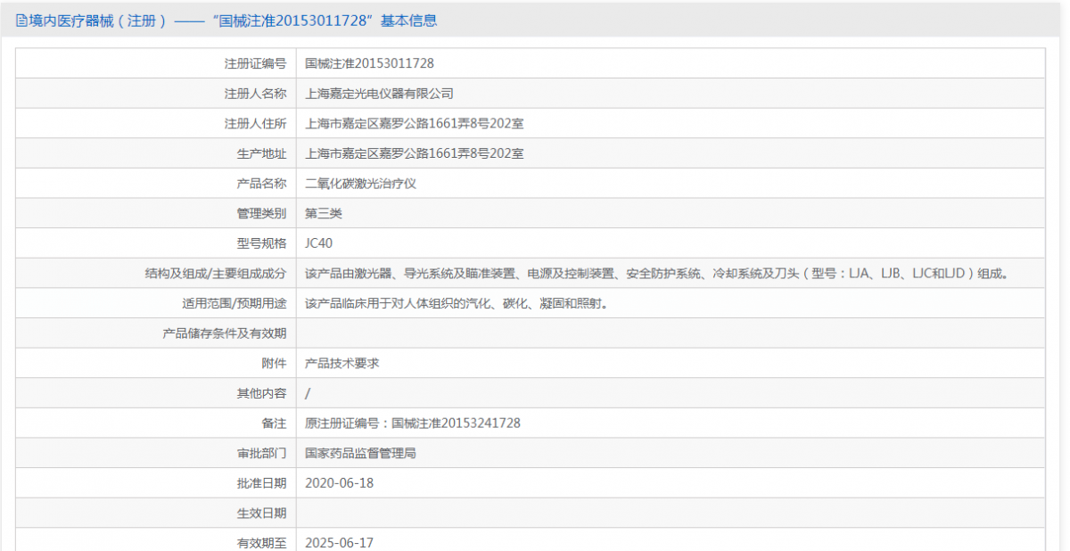Select the page title 境内医疗器械（注册）基本信息
The width and height of the screenshot is (1070, 551).
point(234,21)
